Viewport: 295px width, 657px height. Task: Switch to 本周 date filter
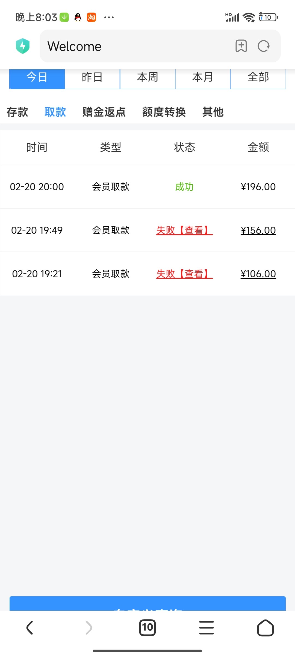tap(147, 77)
